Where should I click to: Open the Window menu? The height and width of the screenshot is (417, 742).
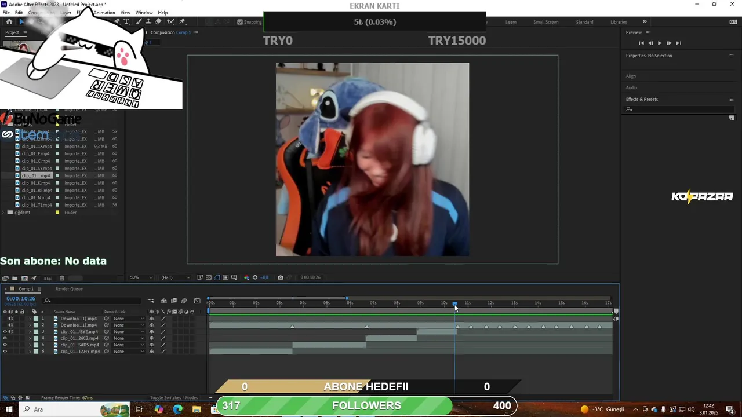(x=144, y=13)
